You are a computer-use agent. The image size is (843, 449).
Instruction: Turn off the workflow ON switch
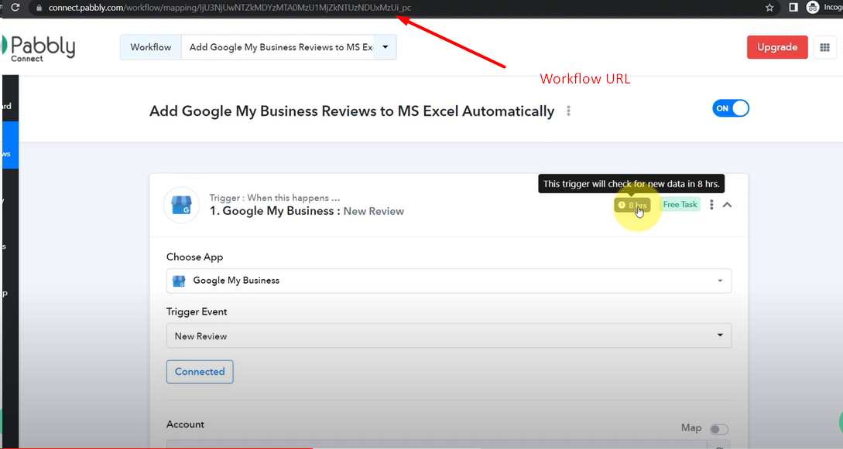coord(731,108)
